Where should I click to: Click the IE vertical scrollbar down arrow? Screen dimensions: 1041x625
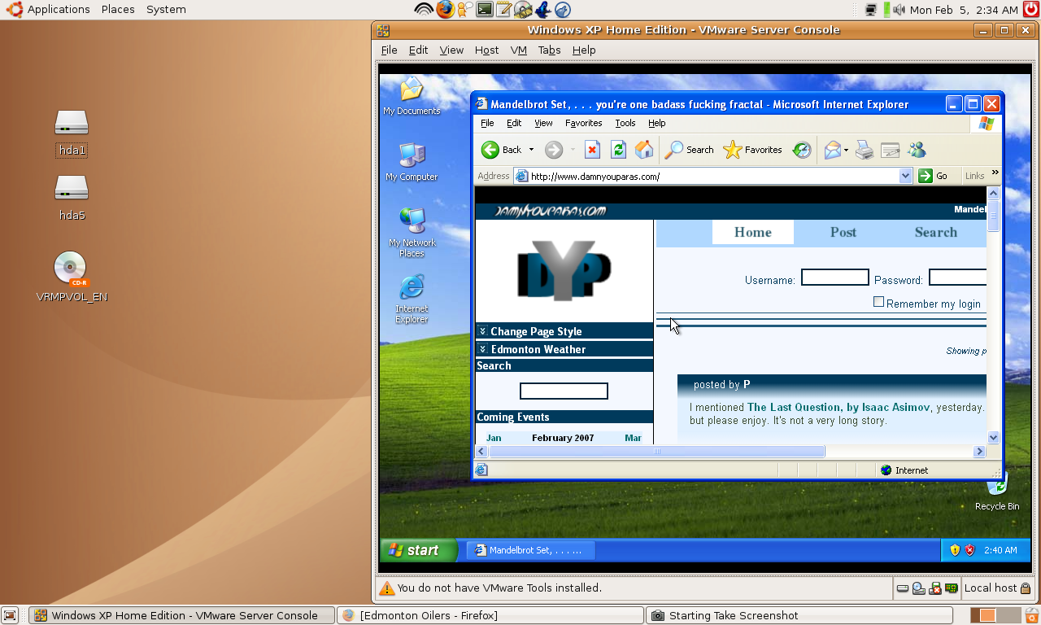(993, 437)
